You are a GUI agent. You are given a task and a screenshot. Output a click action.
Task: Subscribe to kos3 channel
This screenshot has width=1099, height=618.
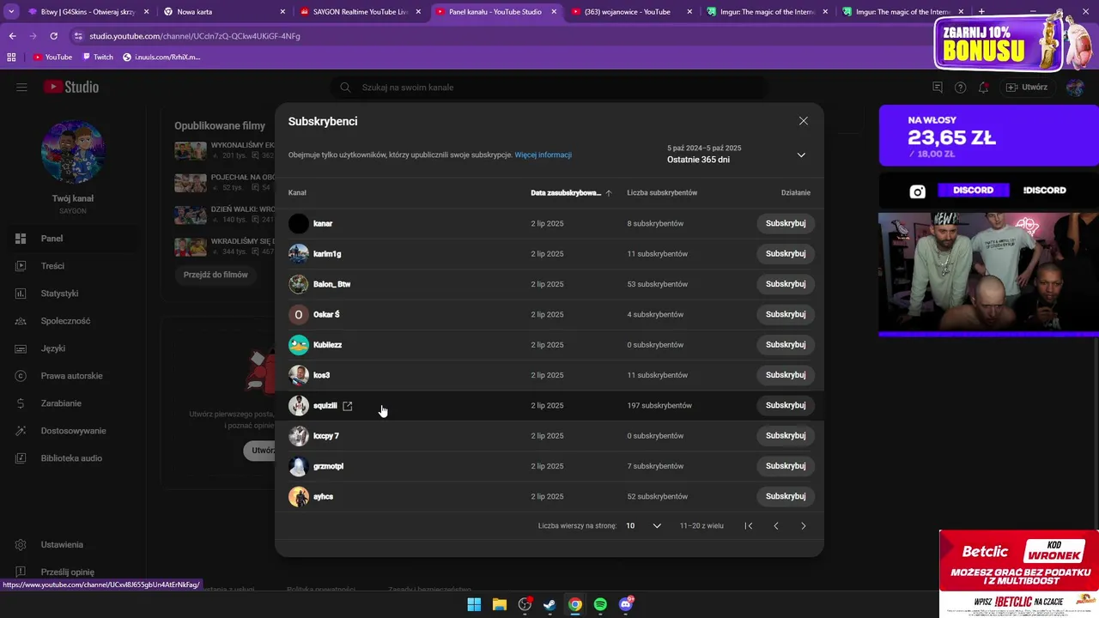[786, 375]
